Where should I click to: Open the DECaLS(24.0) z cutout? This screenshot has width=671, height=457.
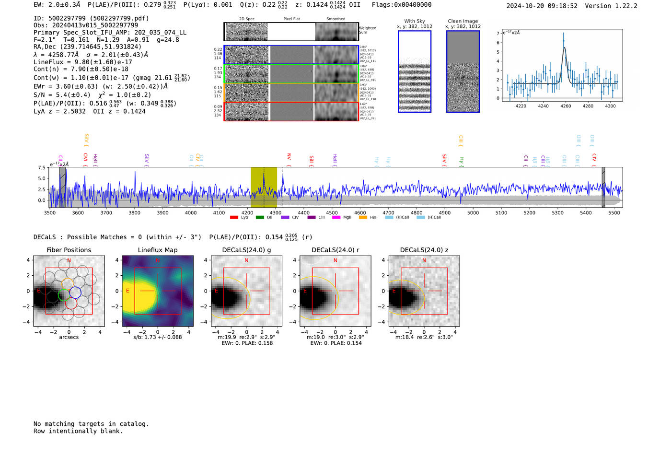[x=424, y=291]
